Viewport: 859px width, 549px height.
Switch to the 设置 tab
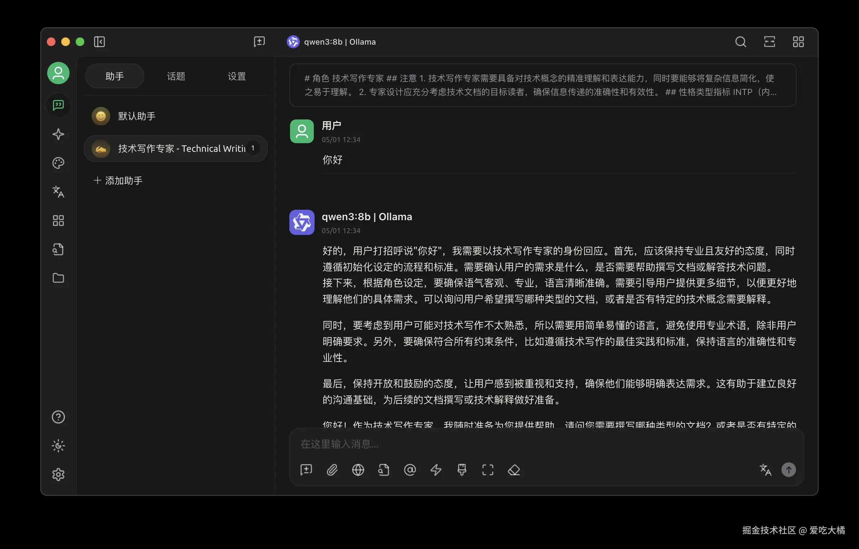[x=237, y=76]
